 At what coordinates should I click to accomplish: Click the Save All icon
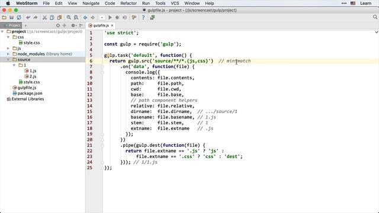(11, 17)
